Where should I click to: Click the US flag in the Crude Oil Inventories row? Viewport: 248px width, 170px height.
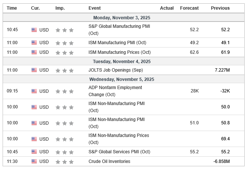pyautogui.click(x=34, y=161)
